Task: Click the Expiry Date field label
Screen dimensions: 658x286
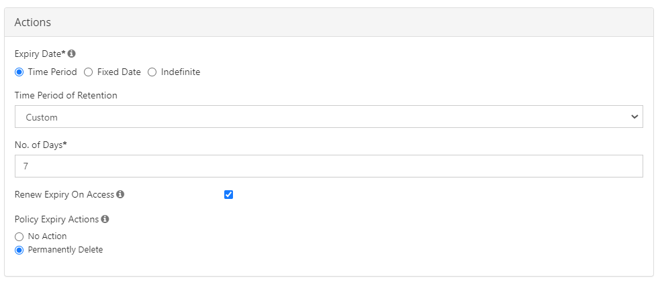Action: 40,54
